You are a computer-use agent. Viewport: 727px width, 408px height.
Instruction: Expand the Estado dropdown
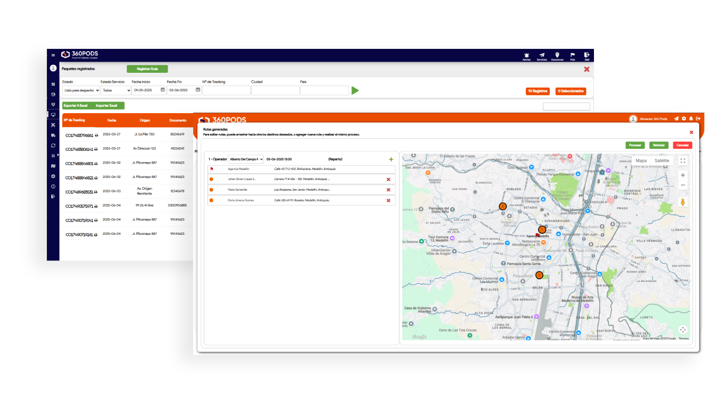(81, 91)
